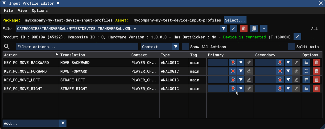
Task: Click the MOVE FORWARD translation cell
Action: click(95, 71)
